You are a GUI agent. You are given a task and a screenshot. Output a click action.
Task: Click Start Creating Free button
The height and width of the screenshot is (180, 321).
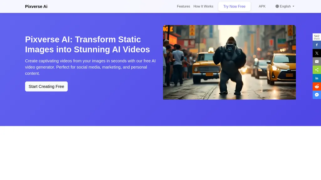pos(46,87)
